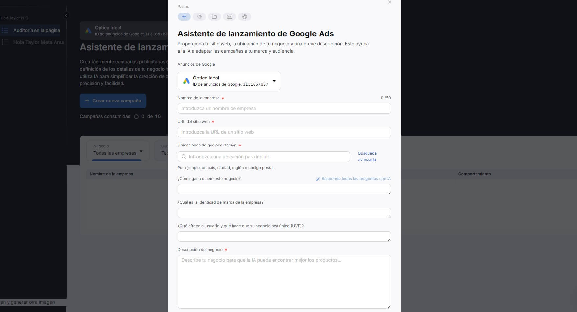Open the Ad step icon
Screen dimensions: 577x312
coord(230,17)
